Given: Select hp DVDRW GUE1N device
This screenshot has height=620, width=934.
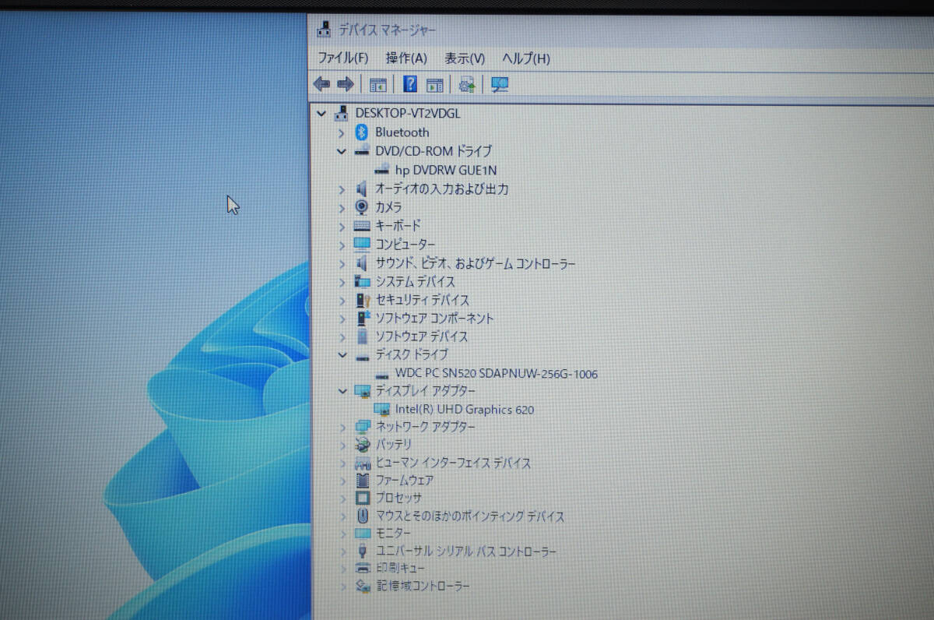Looking at the screenshot, I should pos(445,170).
